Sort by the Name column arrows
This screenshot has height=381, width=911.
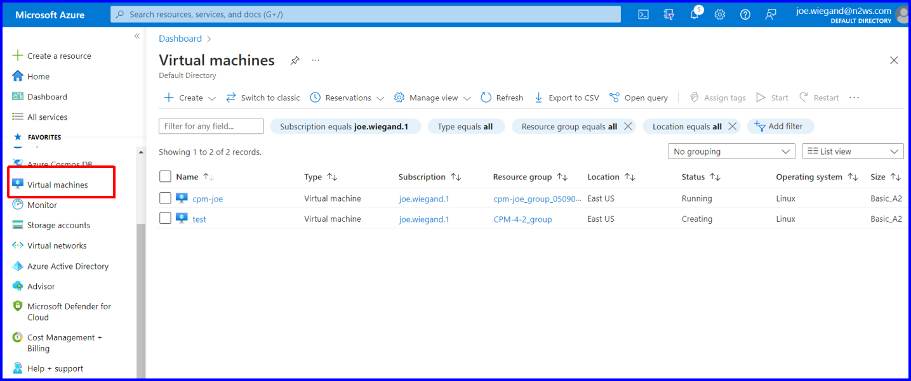(x=208, y=177)
